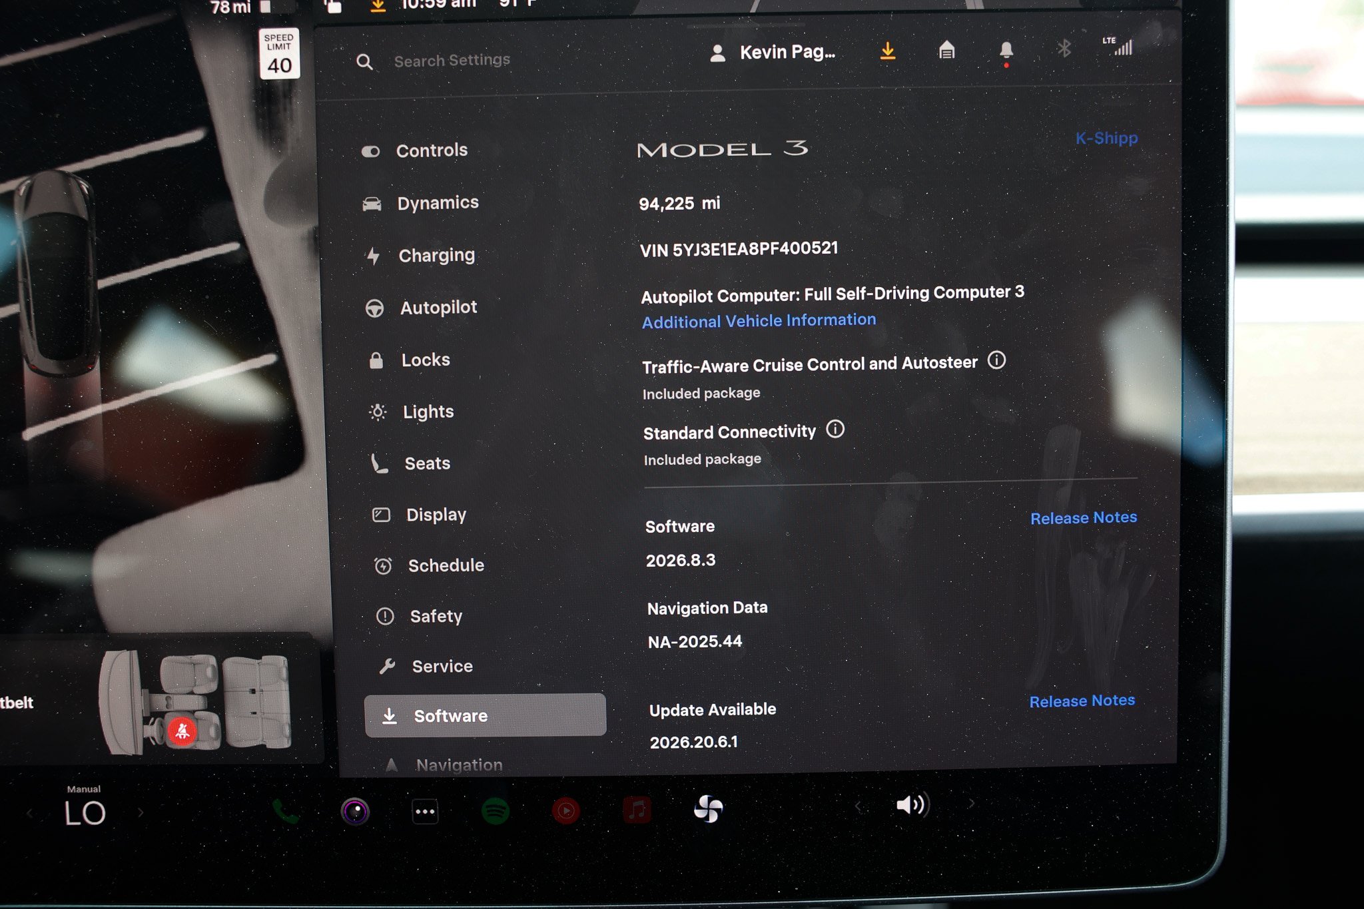The height and width of the screenshot is (909, 1364).
Task: Tap the Speed Limit 40 sign
Action: pyautogui.click(x=279, y=54)
